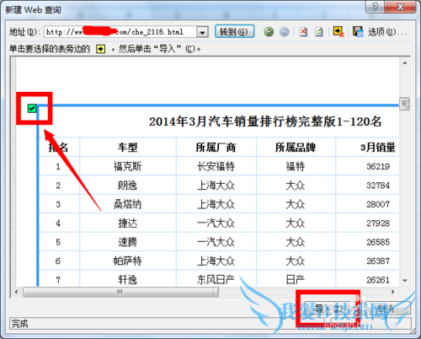421x339 pixels.
Task: Click the 朗逸 cell
Action: tap(128, 186)
